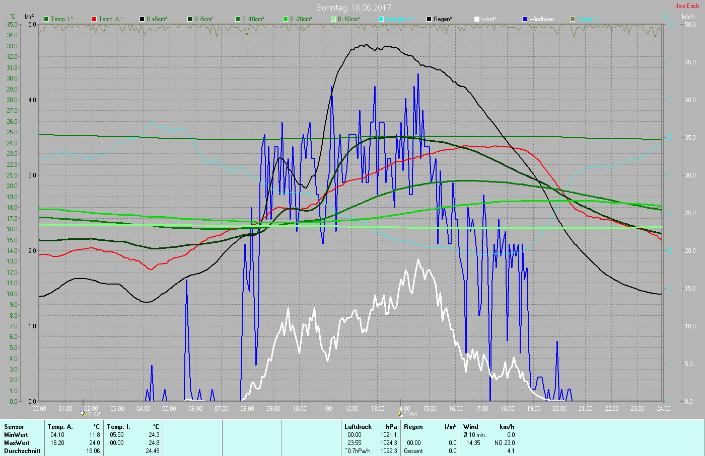This screenshot has height=456, width=705.
Task: Select the Luftdruck column header
Action: tap(358, 427)
